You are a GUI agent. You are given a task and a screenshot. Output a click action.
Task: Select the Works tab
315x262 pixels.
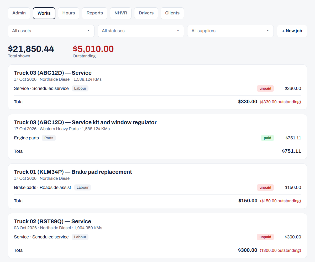(44, 13)
